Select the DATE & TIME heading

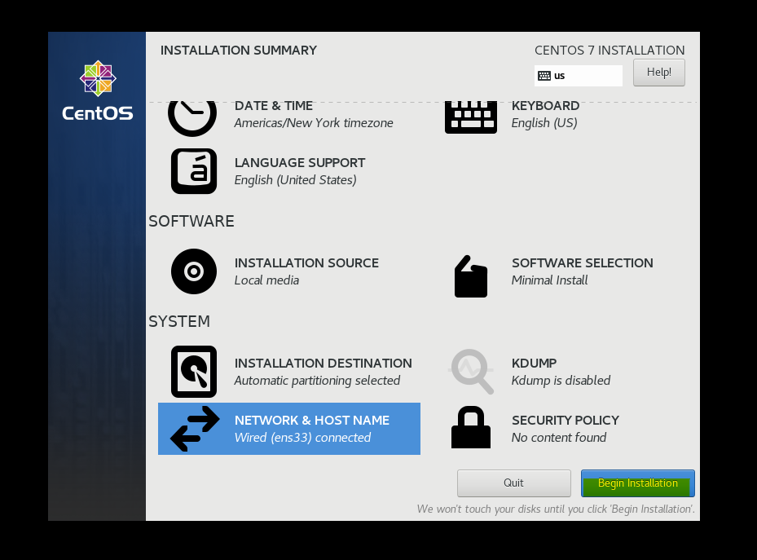[274, 106]
